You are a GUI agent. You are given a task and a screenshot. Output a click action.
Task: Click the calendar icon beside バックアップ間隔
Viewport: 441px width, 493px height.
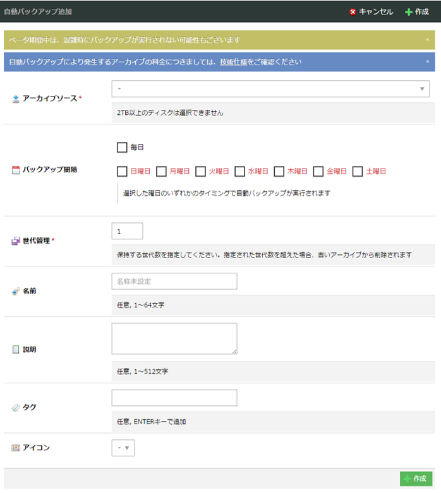click(x=16, y=170)
